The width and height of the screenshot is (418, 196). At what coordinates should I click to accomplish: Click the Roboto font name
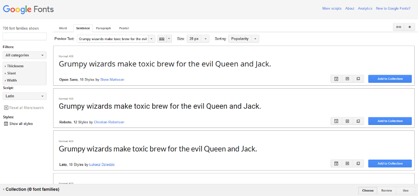65,122
